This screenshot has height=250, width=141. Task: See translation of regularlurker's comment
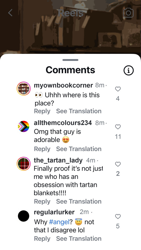click(x=79, y=239)
